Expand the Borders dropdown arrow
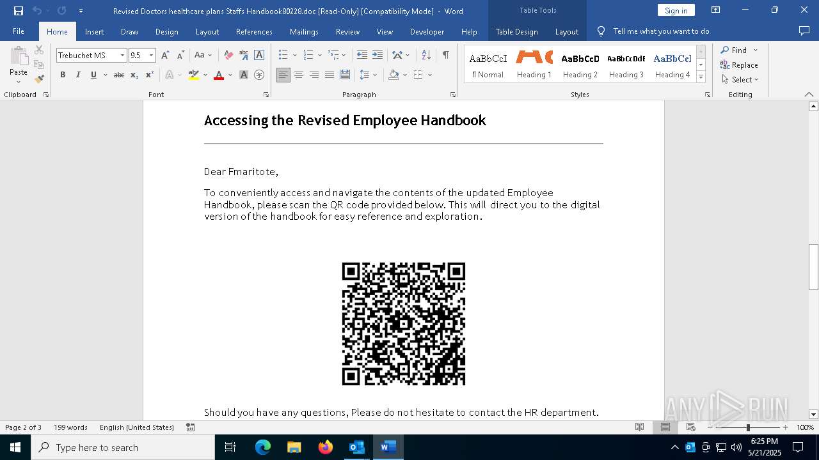Screen dimensions: 819x460 point(430,75)
